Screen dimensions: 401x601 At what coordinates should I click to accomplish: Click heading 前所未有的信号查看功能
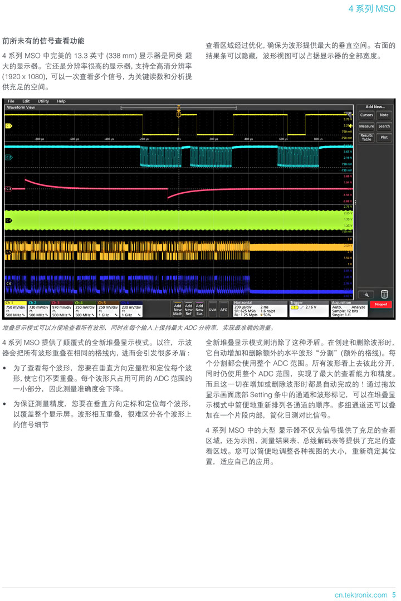tap(43, 41)
